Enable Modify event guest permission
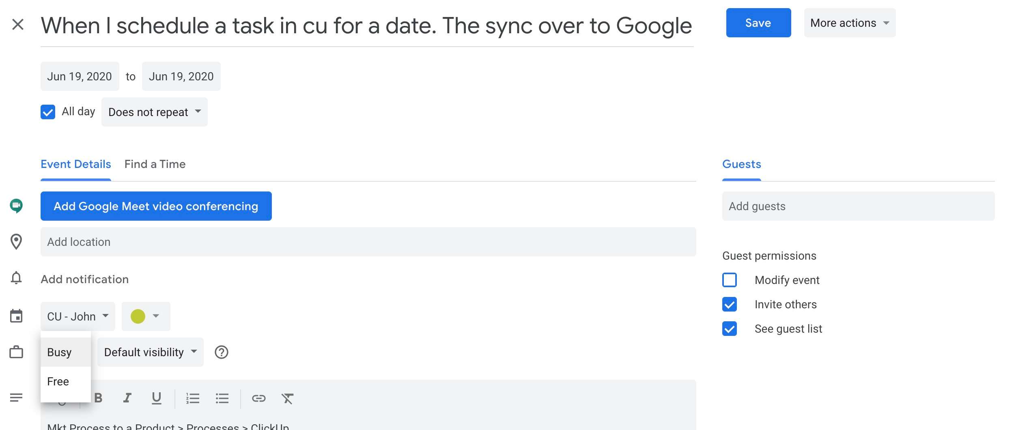Screen dimensions: 1029x430 (730, 280)
